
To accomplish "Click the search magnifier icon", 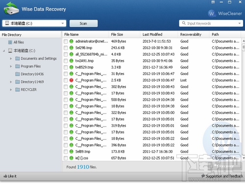I will (184, 23).
